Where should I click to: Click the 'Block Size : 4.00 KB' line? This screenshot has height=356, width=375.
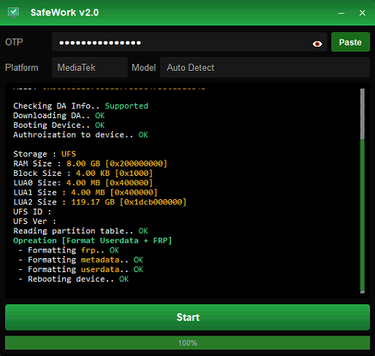(83, 173)
